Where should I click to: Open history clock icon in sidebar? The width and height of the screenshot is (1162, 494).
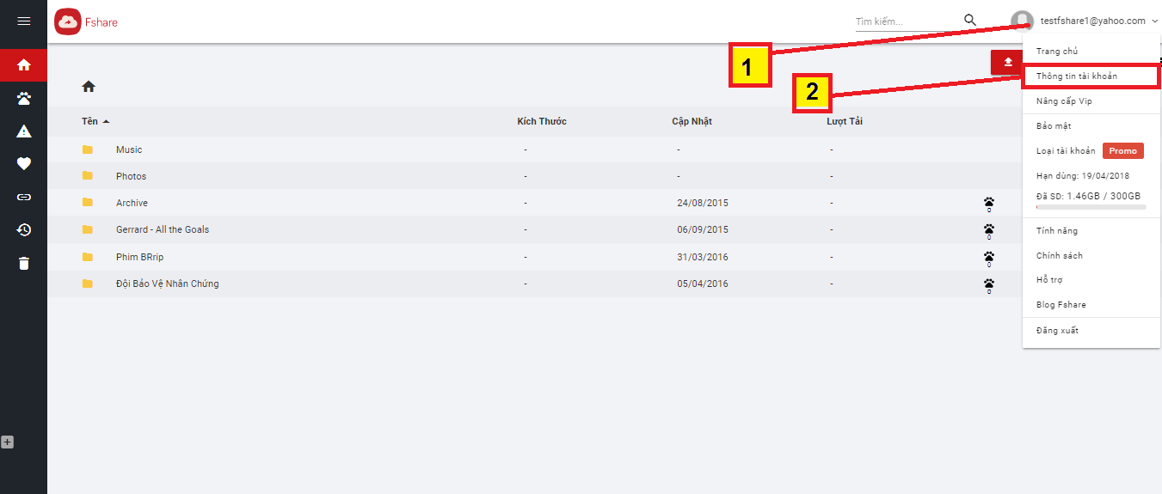(23, 229)
